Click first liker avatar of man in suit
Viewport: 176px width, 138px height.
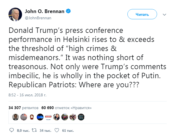pos(15,116)
